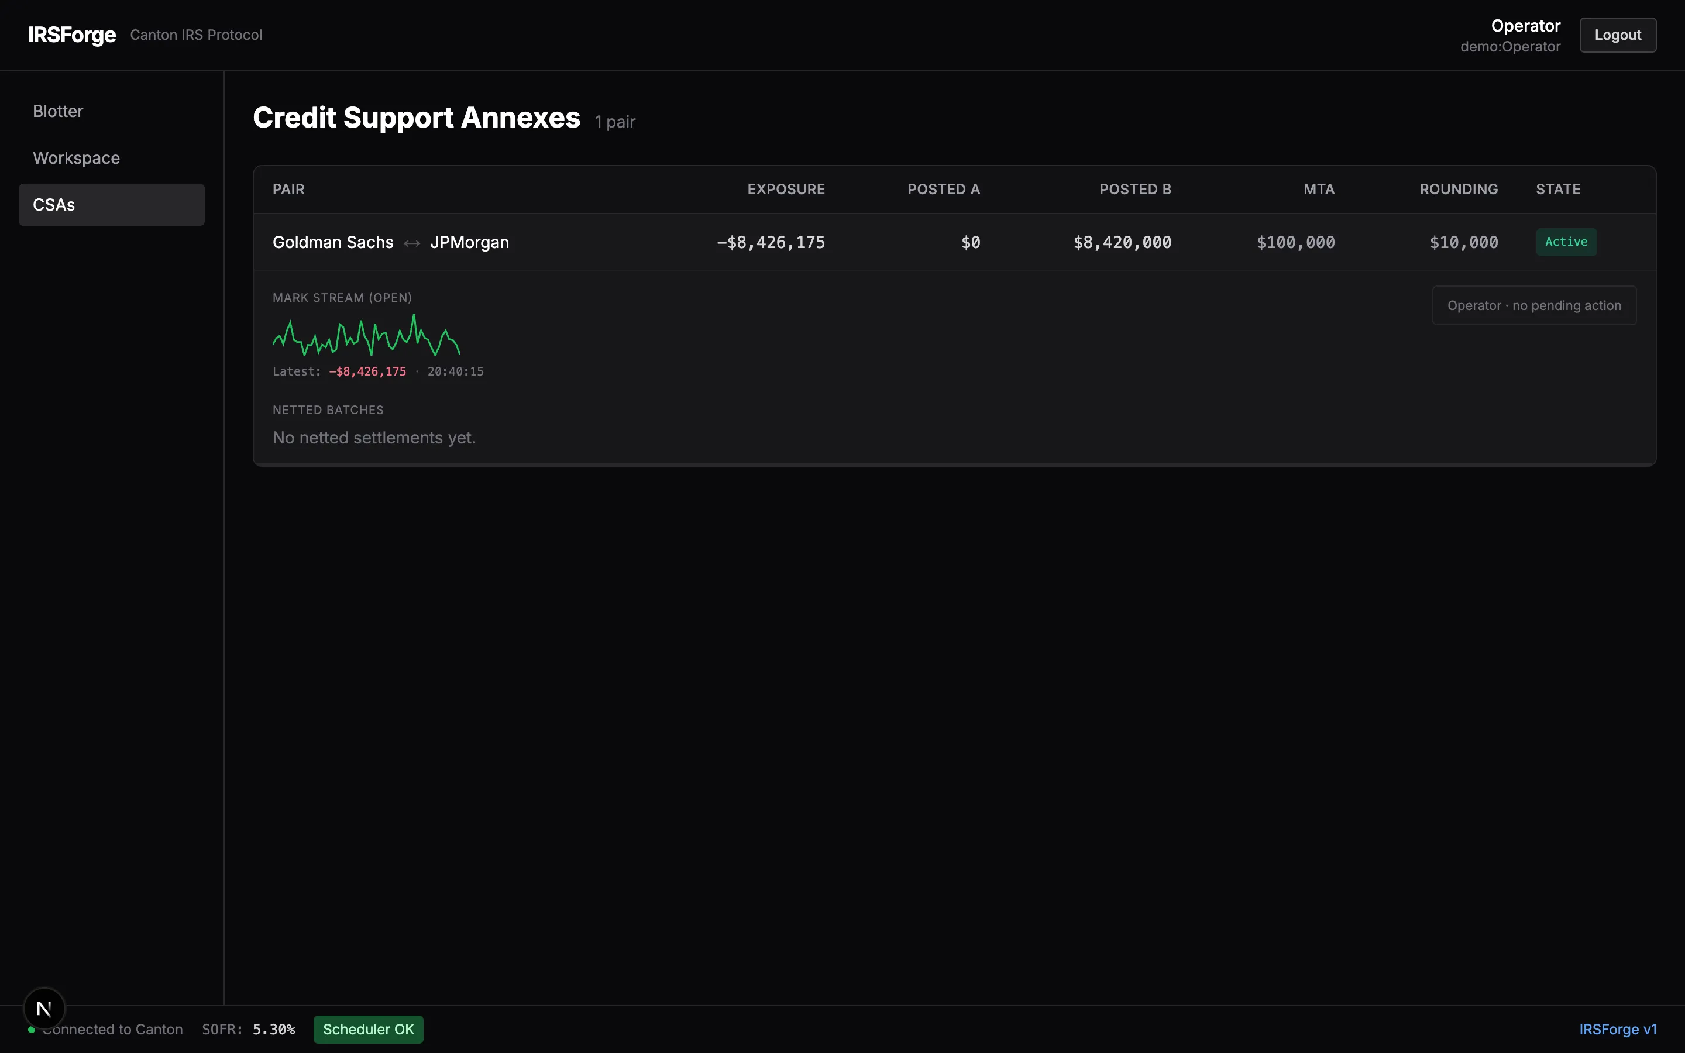Screen dimensions: 1685x1053
Task: Open the Blotter section
Action: coord(59,111)
